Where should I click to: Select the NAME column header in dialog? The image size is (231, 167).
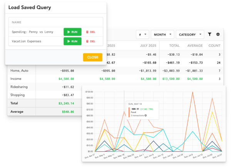click(17, 22)
